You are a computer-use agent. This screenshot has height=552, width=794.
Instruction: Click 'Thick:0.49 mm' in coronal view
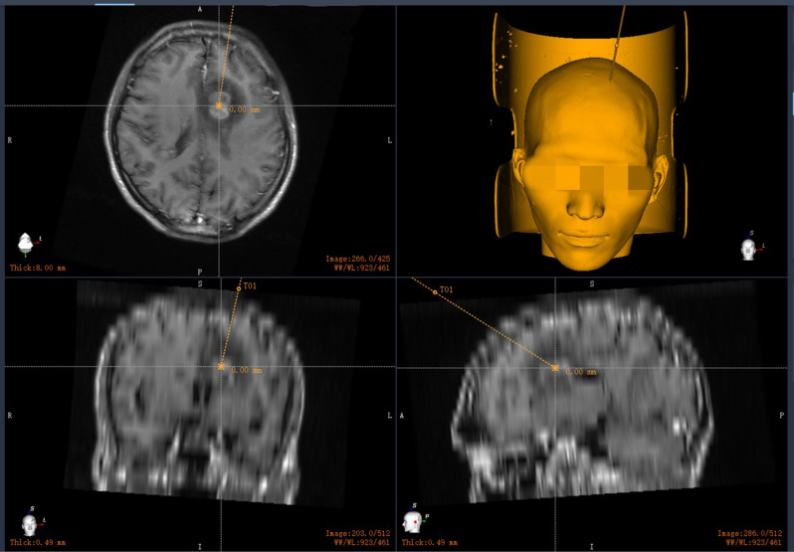(38, 542)
